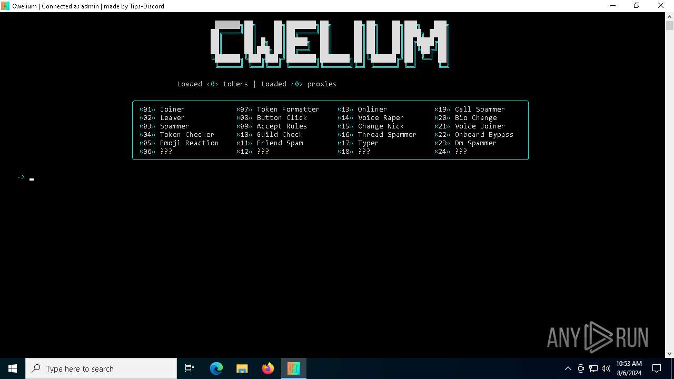Click the '16 Thread Spammer' menu entry

377,135
